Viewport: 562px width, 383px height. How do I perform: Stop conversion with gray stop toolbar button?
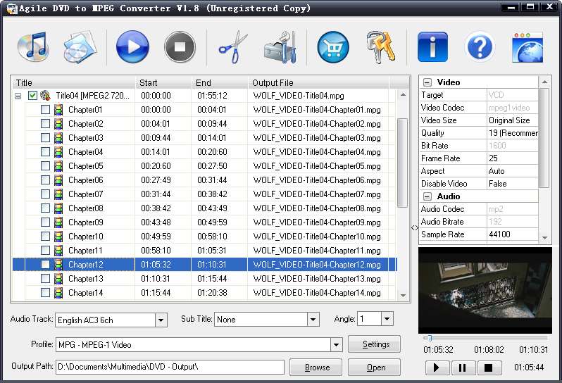pos(180,47)
